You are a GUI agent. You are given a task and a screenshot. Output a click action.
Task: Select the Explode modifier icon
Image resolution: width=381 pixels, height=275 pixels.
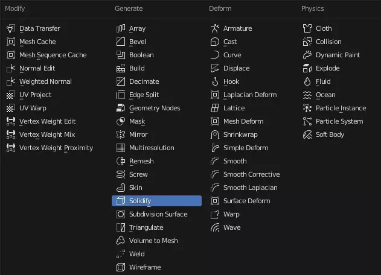(307, 68)
